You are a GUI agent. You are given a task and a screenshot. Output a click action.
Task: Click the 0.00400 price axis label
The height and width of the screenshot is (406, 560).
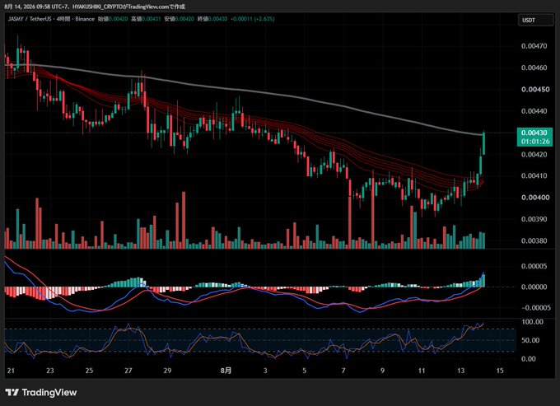click(x=535, y=198)
